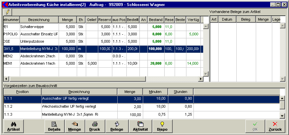Open the Aktivität button
The width and height of the screenshot is (289, 135).
(x=140, y=126)
